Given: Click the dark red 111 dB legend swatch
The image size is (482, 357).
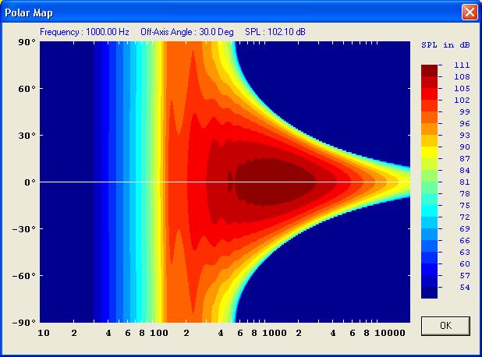Looking at the screenshot, I should pos(429,70).
